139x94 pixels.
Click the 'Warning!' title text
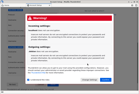click(x=40, y=18)
